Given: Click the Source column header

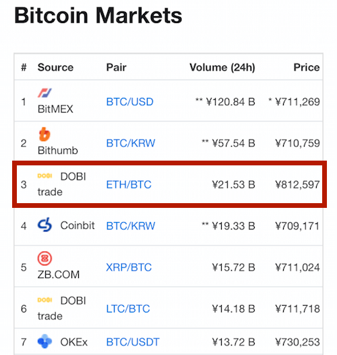Looking at the screenshot, I should 55,67.
